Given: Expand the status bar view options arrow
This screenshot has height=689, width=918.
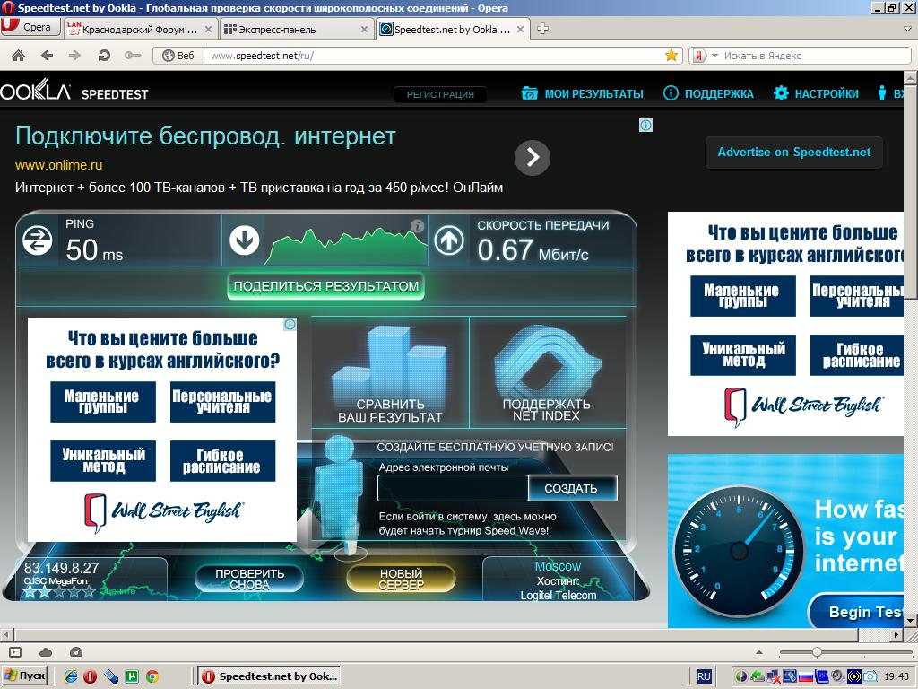Looking at the screenshot, I should [x=759, y=652].
